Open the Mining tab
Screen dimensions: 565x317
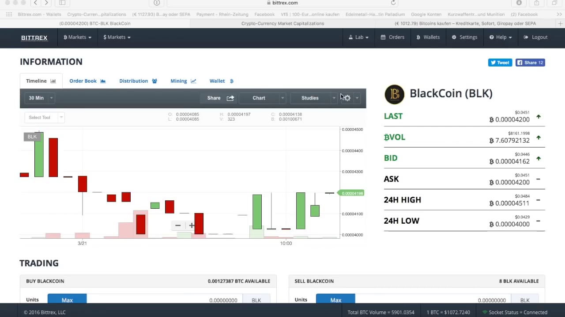(x=183, y=81)
